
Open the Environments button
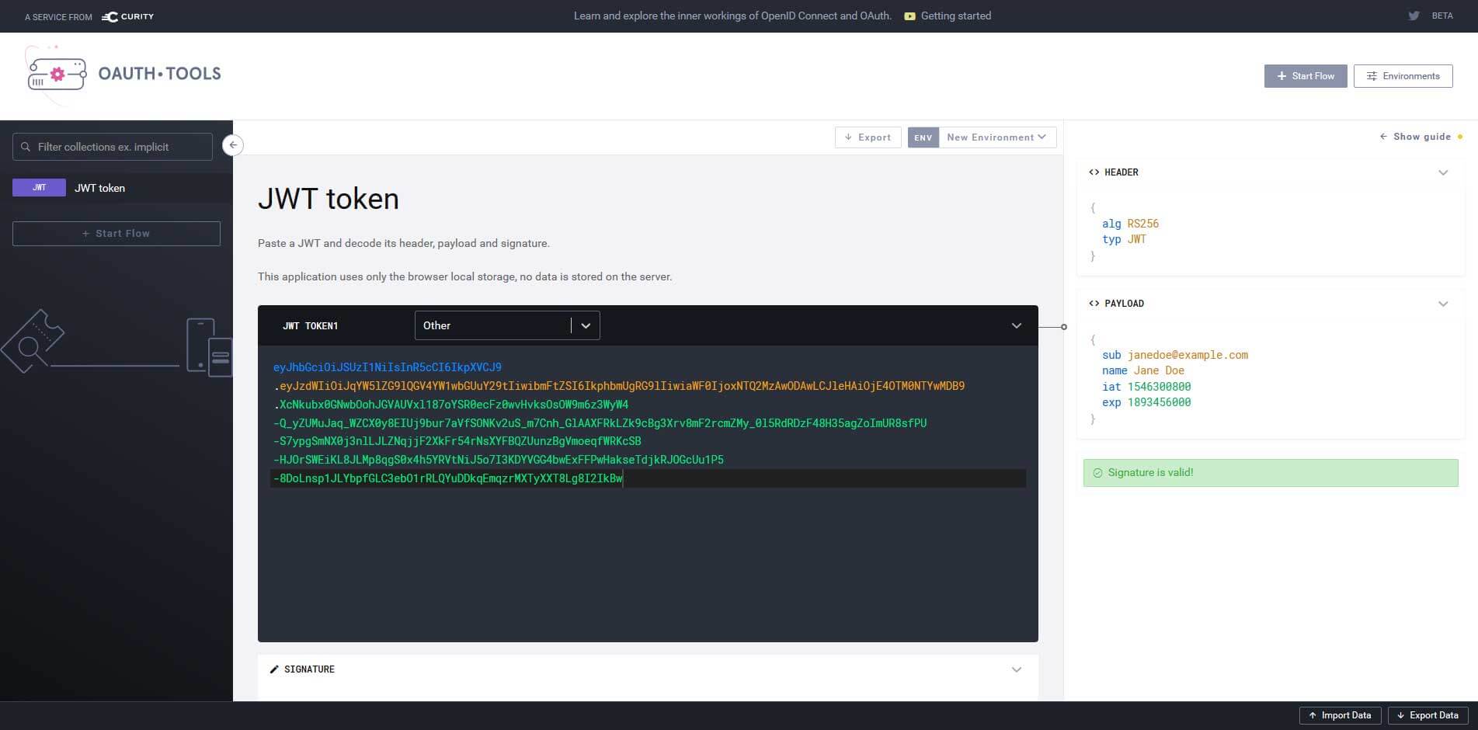pyautogui.click(x=1403, y=76)
